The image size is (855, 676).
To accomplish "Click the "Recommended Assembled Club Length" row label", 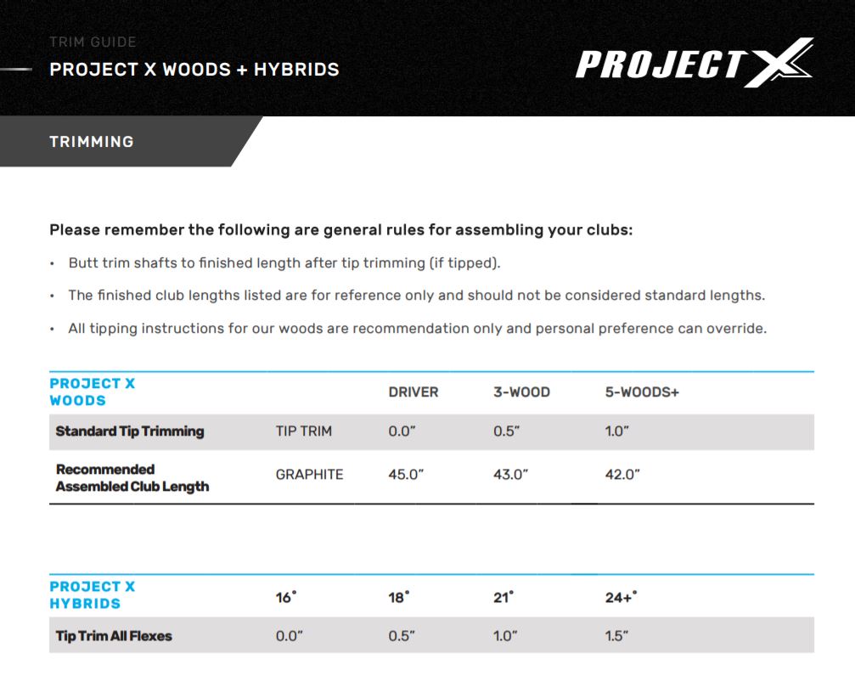I will (x=132, y=477).
